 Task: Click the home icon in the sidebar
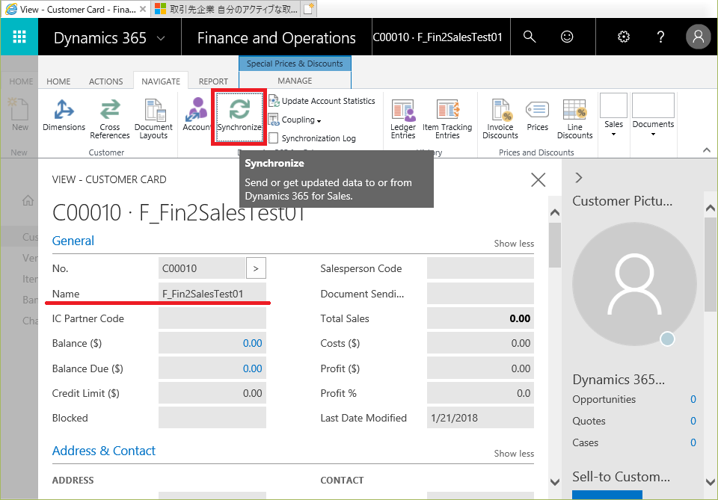coord(28,200)
